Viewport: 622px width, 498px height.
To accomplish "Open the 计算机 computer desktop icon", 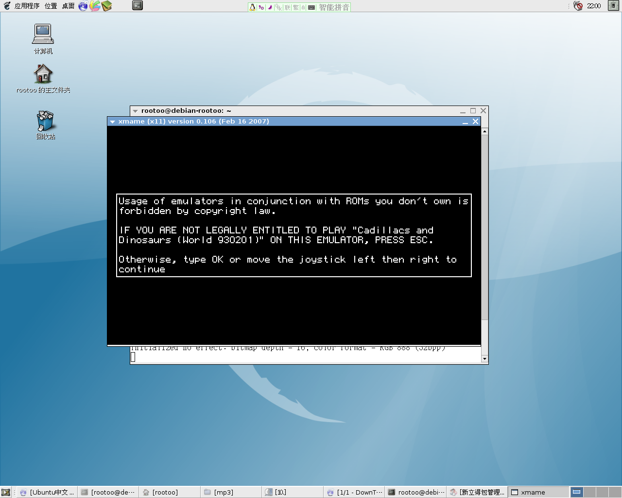I will 43,39.
